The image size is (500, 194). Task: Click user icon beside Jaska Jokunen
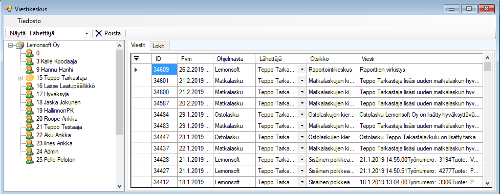[29, 102]
